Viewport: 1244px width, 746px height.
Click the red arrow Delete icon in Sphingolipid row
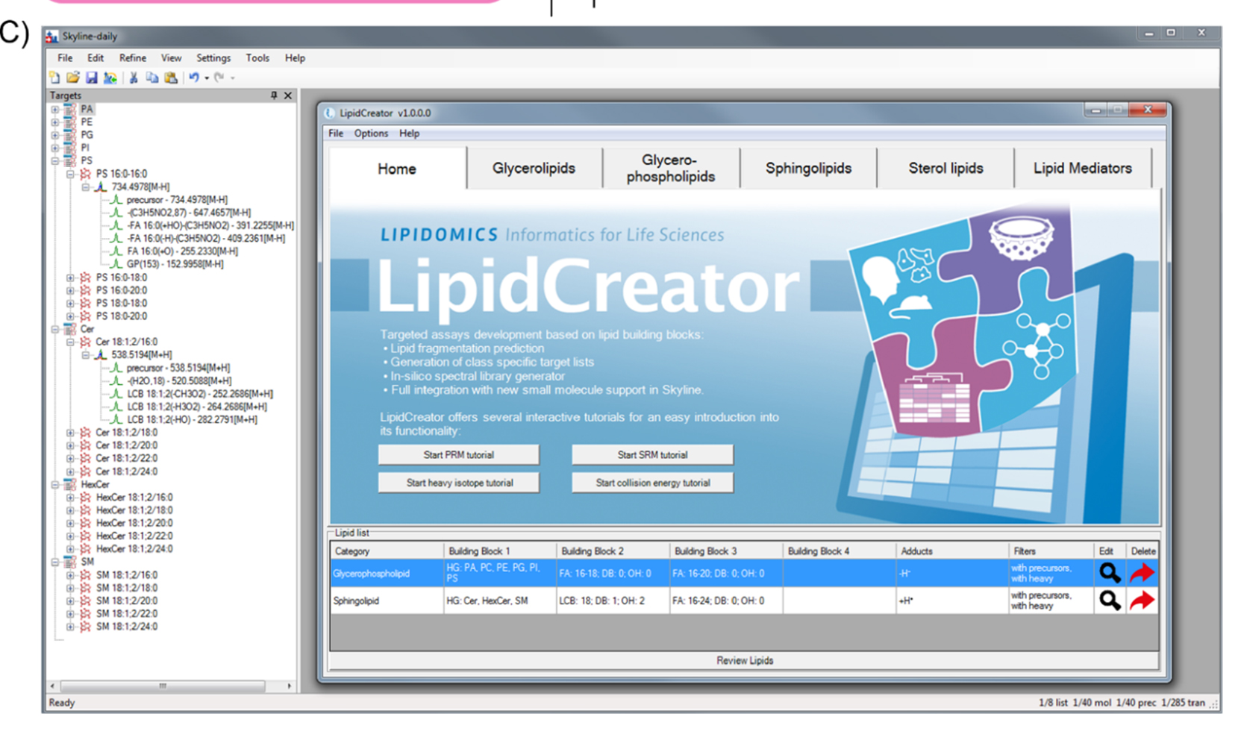pos(1142,601)
